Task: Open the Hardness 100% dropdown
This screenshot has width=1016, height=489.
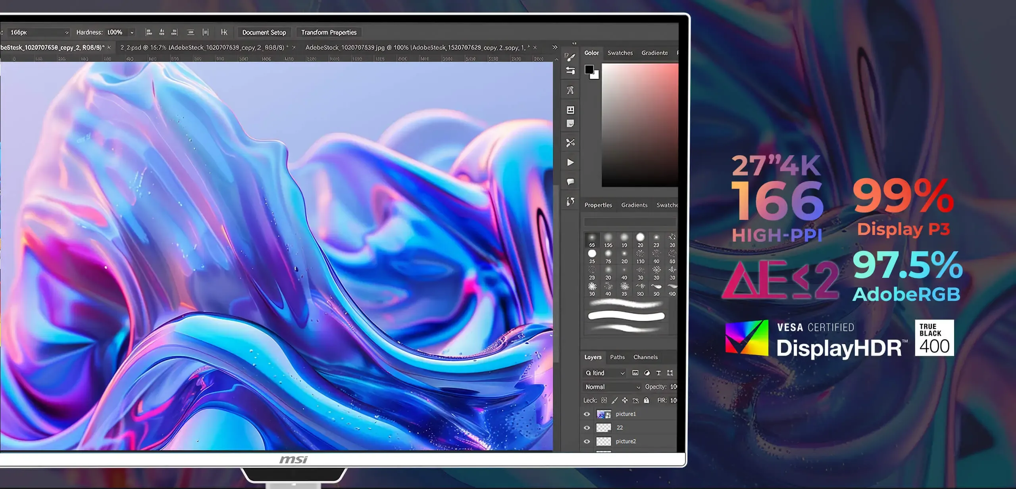Action: click(x=120, y=33)
